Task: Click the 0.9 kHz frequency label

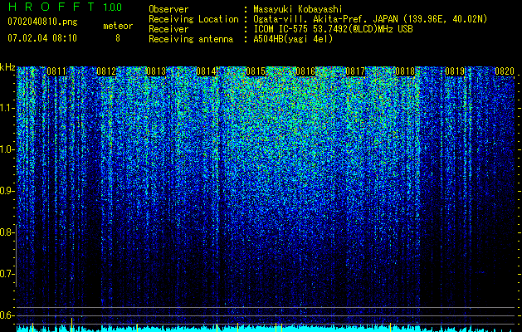Action: (7, 191)
